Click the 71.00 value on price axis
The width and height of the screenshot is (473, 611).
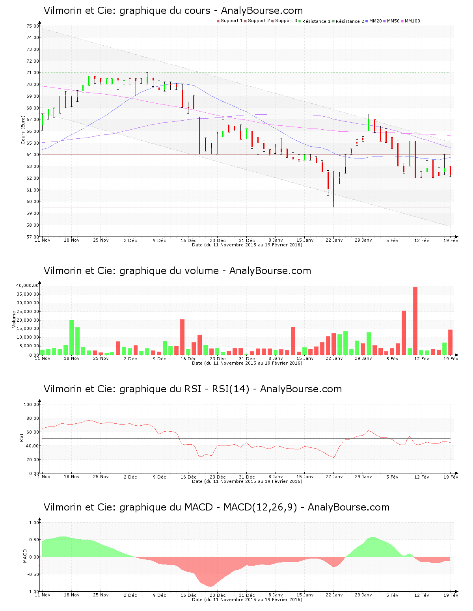33,73
